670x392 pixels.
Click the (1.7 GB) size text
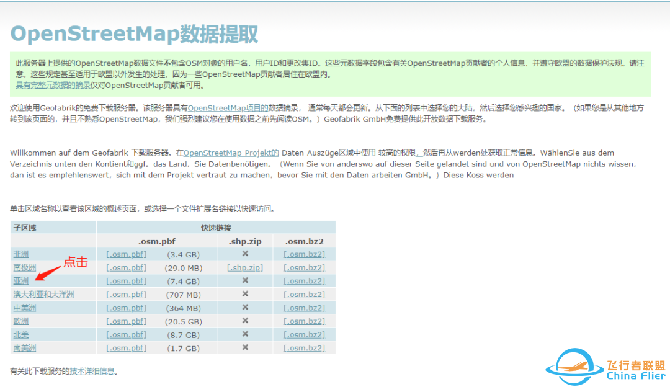click(x=183, y=349)
